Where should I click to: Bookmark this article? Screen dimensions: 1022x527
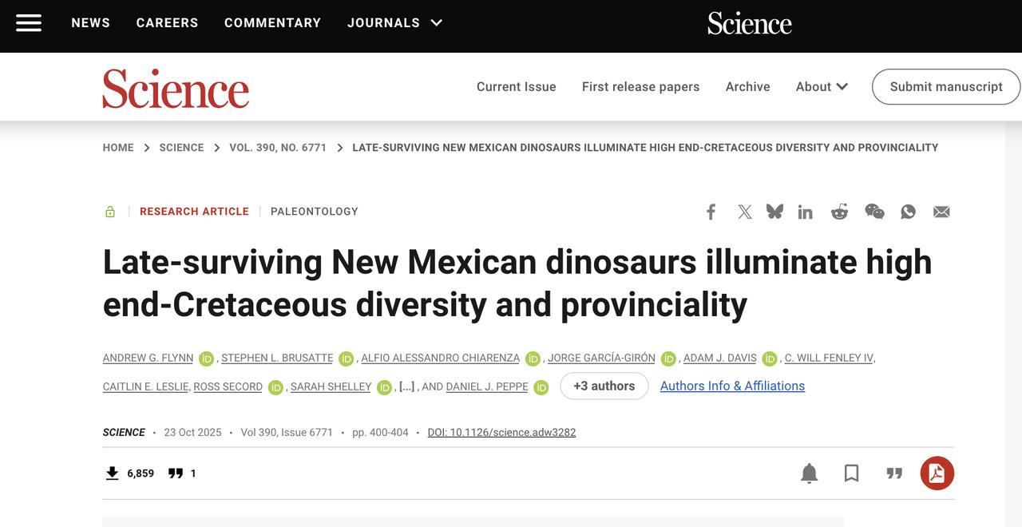point(851,474)
